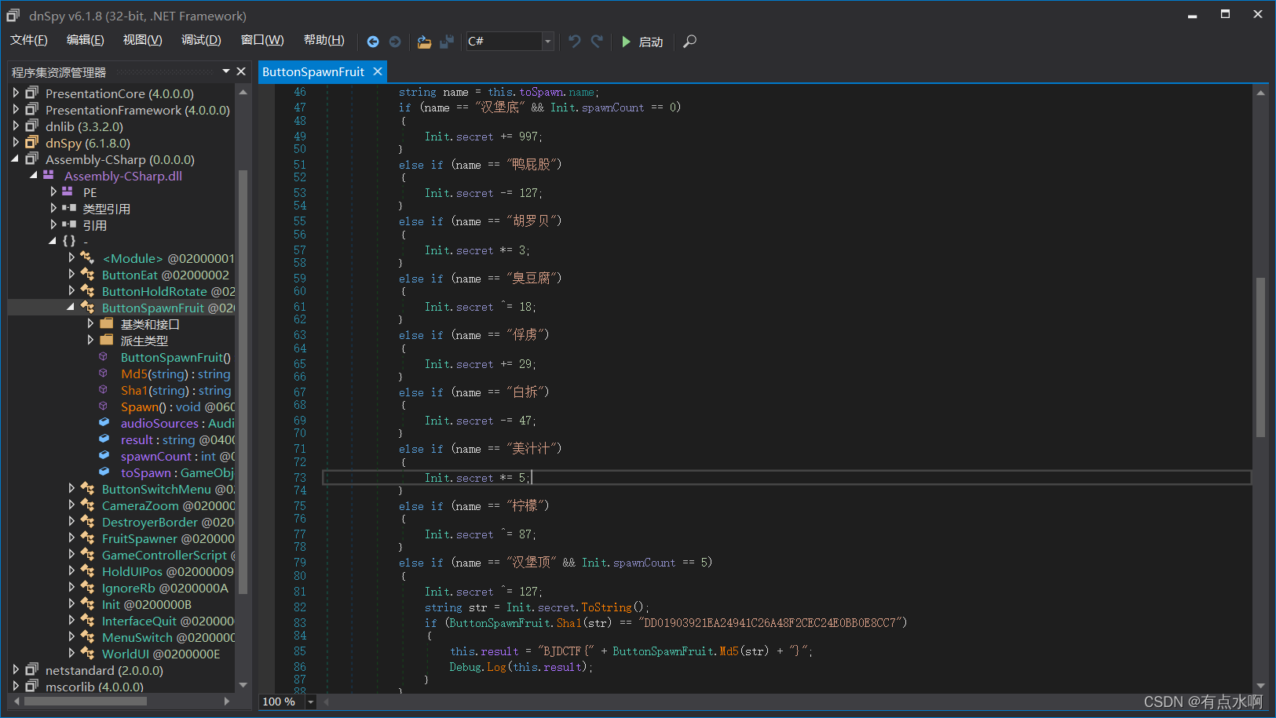Navigate forward with the grey arrow
This screenshot has width=1276, height=718.
tap(395, 42)
